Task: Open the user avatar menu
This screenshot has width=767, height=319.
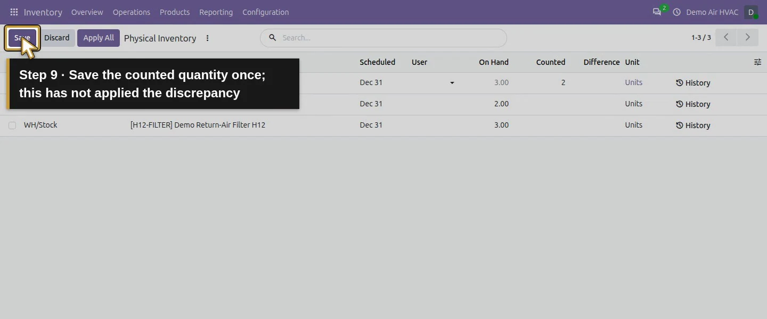Action: coord(751,12)
